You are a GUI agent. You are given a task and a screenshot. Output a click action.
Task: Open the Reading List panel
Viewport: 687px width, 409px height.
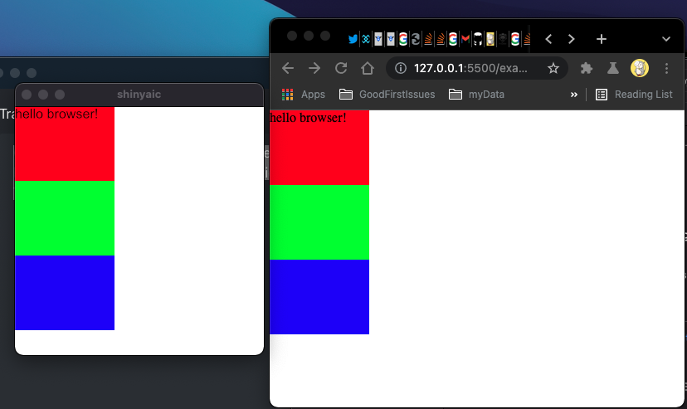(634, 95)
